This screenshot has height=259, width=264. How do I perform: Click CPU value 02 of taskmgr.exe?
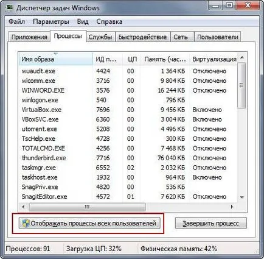[131, 168]
